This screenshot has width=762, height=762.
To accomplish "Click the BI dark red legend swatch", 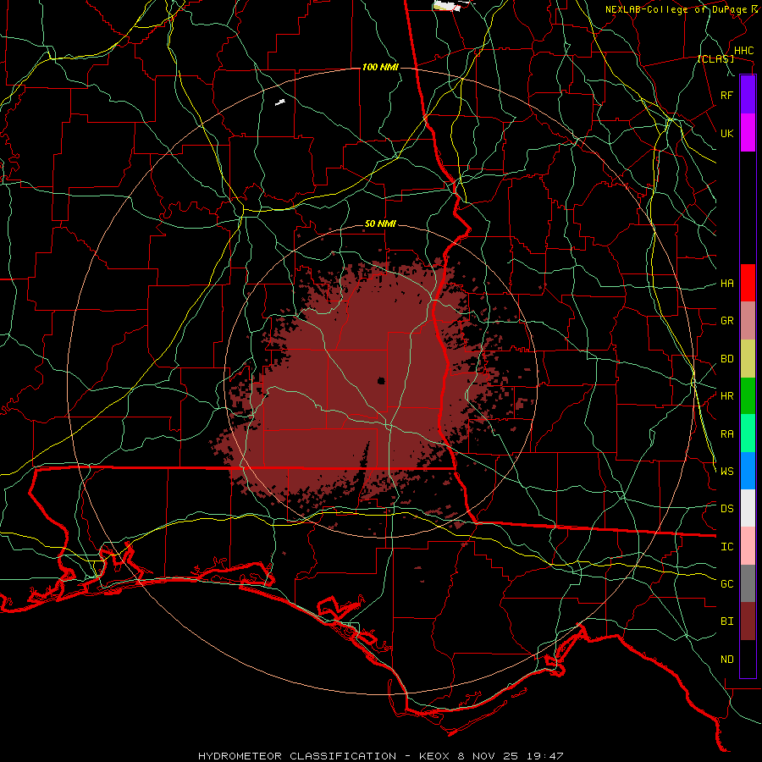I will [748, 621].
